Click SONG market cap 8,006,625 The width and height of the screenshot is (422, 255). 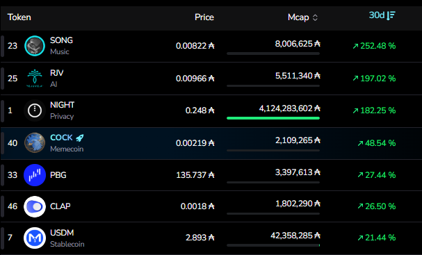click(298, 44)
